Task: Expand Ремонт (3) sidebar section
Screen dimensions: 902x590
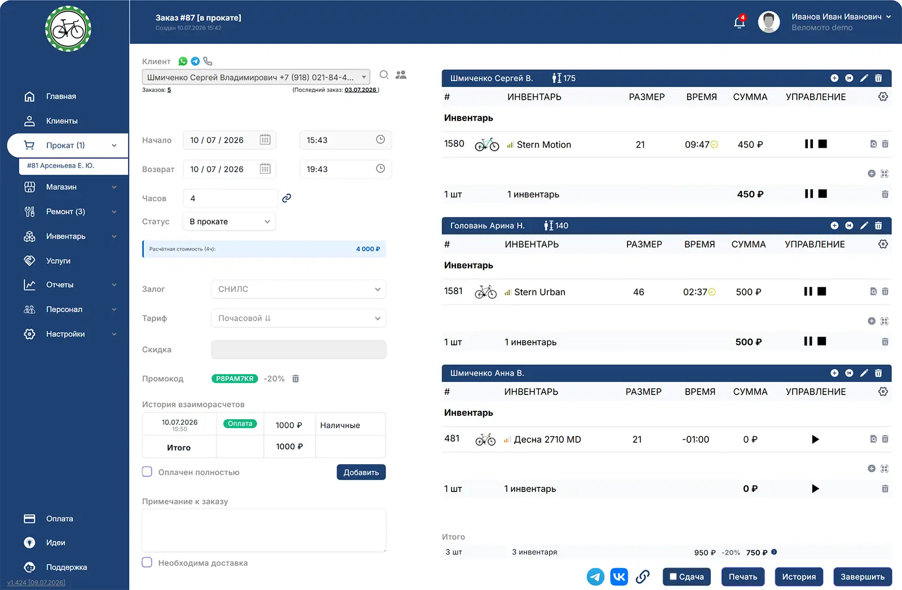Action: pos(114,212)
